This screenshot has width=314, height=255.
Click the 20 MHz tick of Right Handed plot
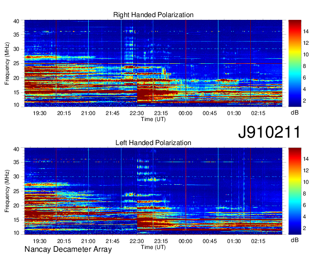pos(16,78)
